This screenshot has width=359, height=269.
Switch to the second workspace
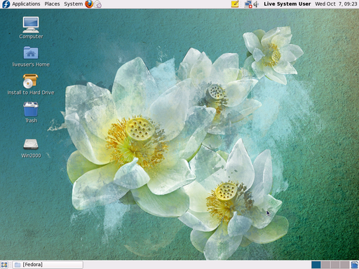click(325, 265)
